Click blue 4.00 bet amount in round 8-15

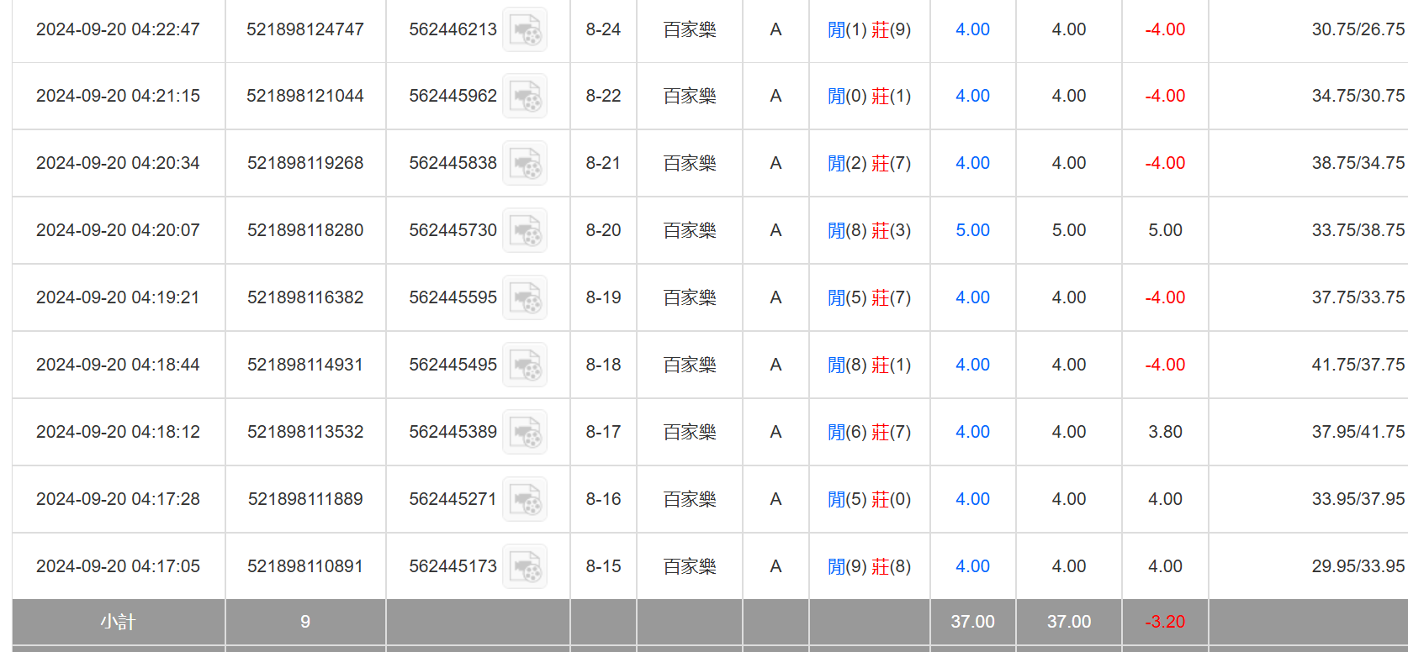tap(972, 566)
